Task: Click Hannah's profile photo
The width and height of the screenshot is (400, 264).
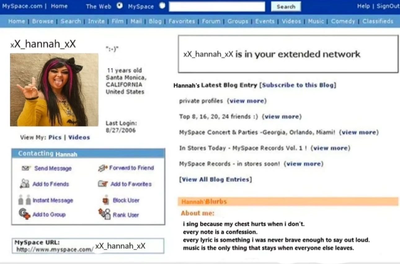Action: point(54,90)
